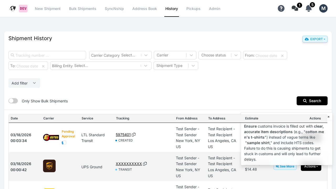Click the tracking number input field
The width and height of the screenshot is (336, 189).
point(47,55)
